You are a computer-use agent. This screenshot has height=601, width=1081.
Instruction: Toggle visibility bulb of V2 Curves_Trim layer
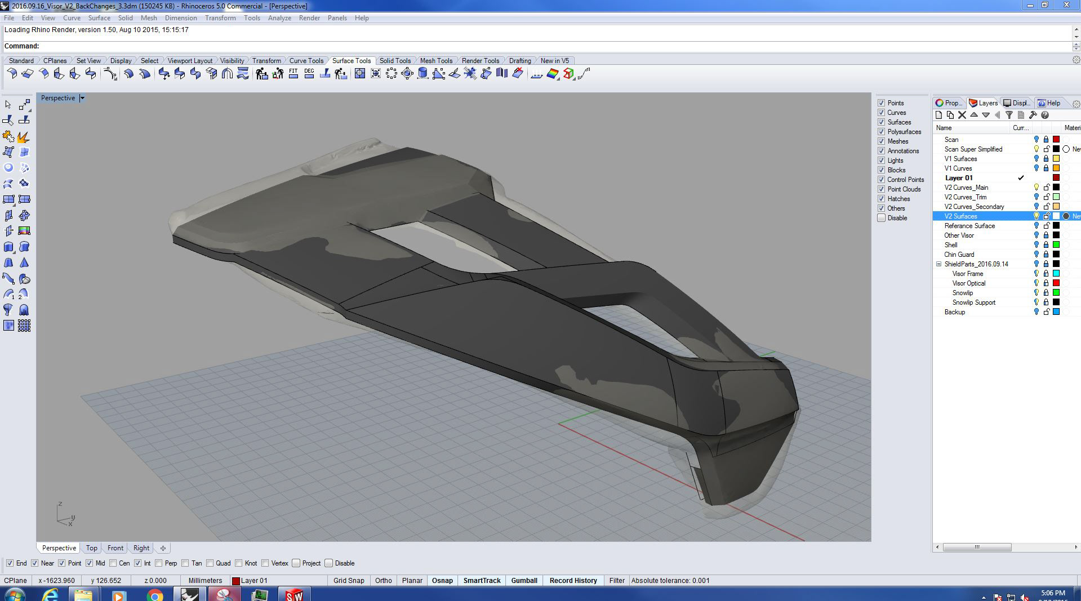point(1036,197)
